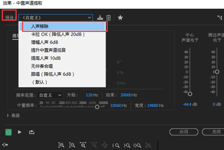Viewport: 224px width, 150px height.
Task: Choose 卡拉 OK (降低人声 20dB) preset
Action: (x=62, y=34)
